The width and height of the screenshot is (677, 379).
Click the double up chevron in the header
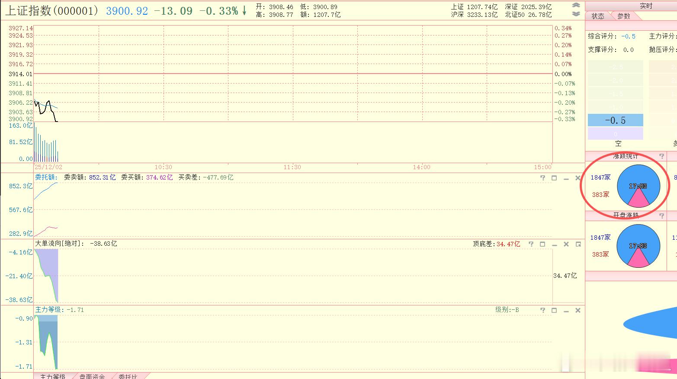pos(576,5)
